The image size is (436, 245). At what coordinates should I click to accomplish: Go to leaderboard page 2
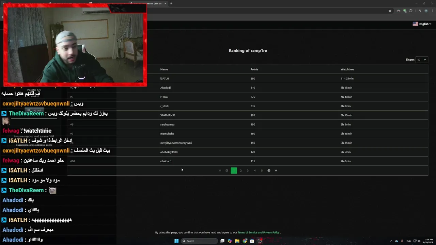click(x=241, y=170)
